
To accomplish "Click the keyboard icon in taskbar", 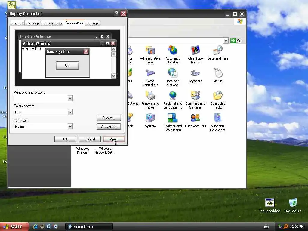I will tap(266, 227).
